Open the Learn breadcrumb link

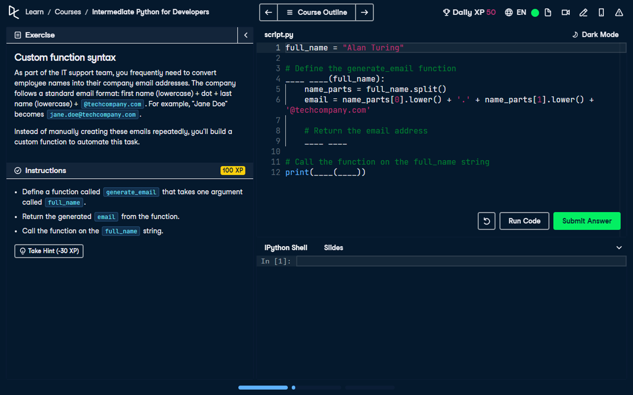click(34, 12)
